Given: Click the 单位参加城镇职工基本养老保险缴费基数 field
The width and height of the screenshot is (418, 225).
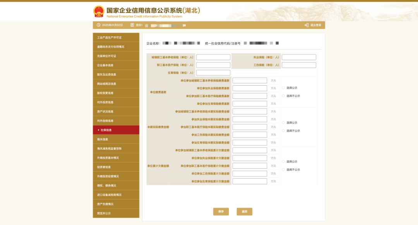Looking at the screenshot, I should point(250,80).
